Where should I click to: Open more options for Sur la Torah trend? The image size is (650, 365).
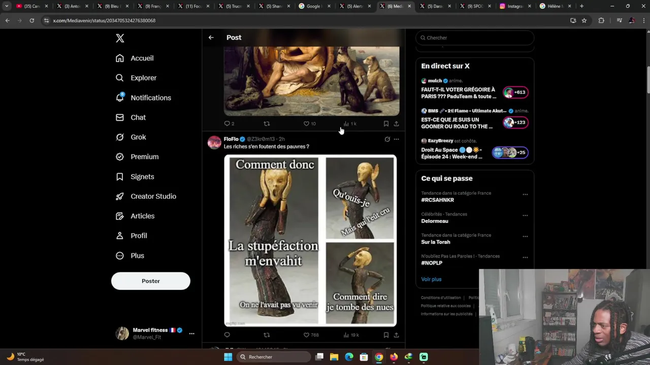(x=525, y=237)
